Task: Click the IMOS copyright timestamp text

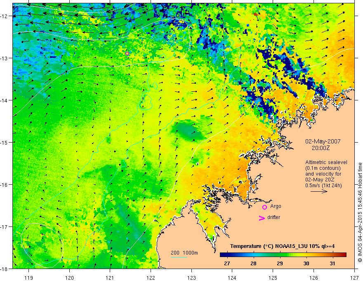Action: (x=360, y=213)
